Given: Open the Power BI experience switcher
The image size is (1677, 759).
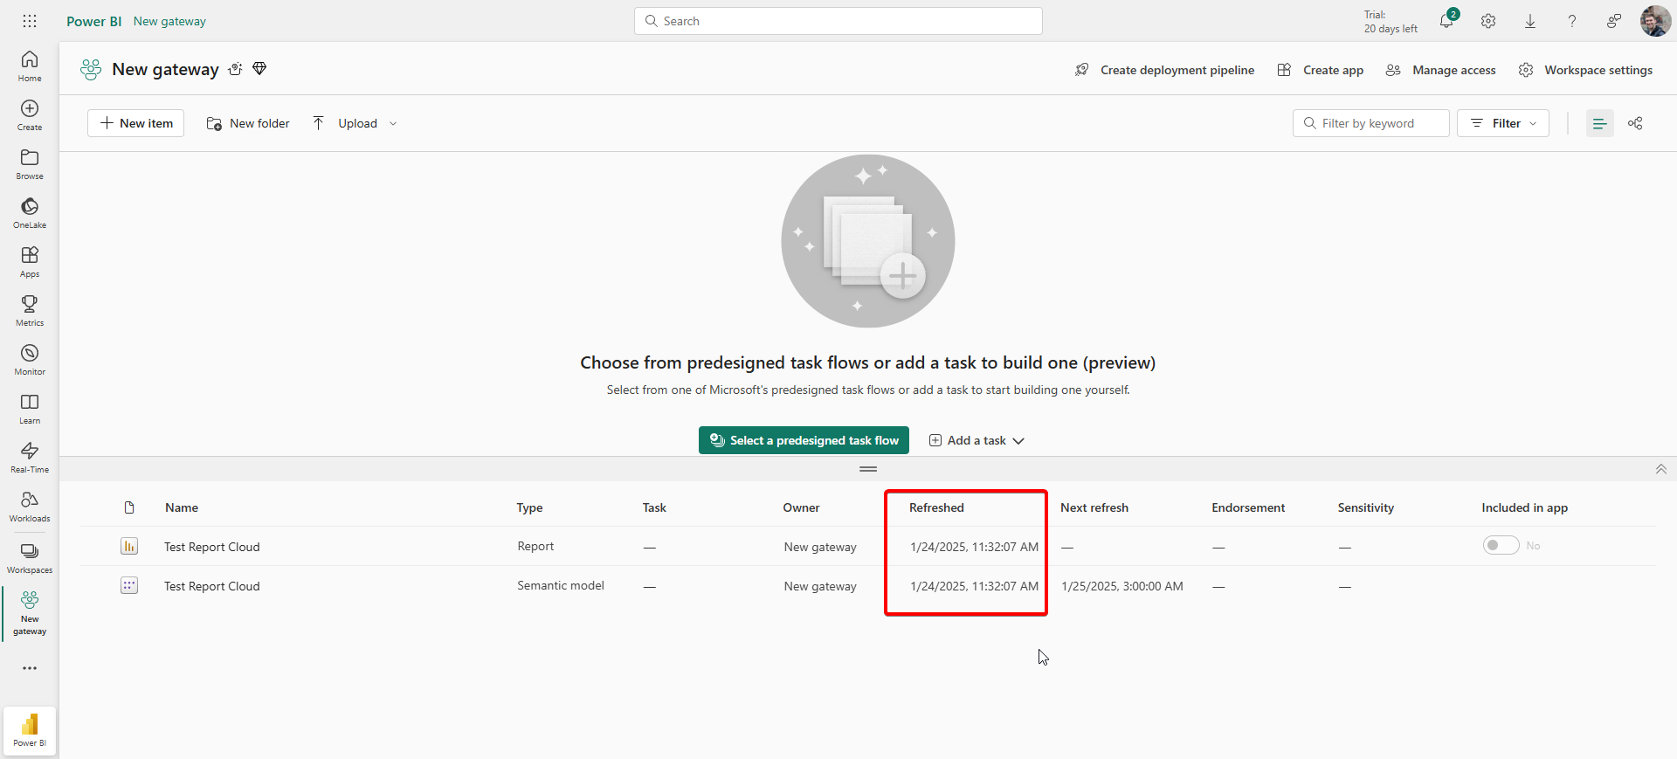Looking at the screenshot, I should pos(30,730).
